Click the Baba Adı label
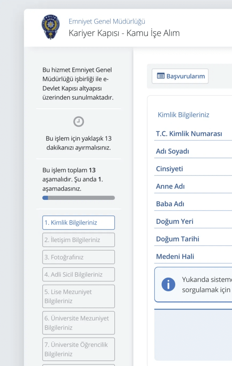The image size is (232, 366). coord(170,204)
